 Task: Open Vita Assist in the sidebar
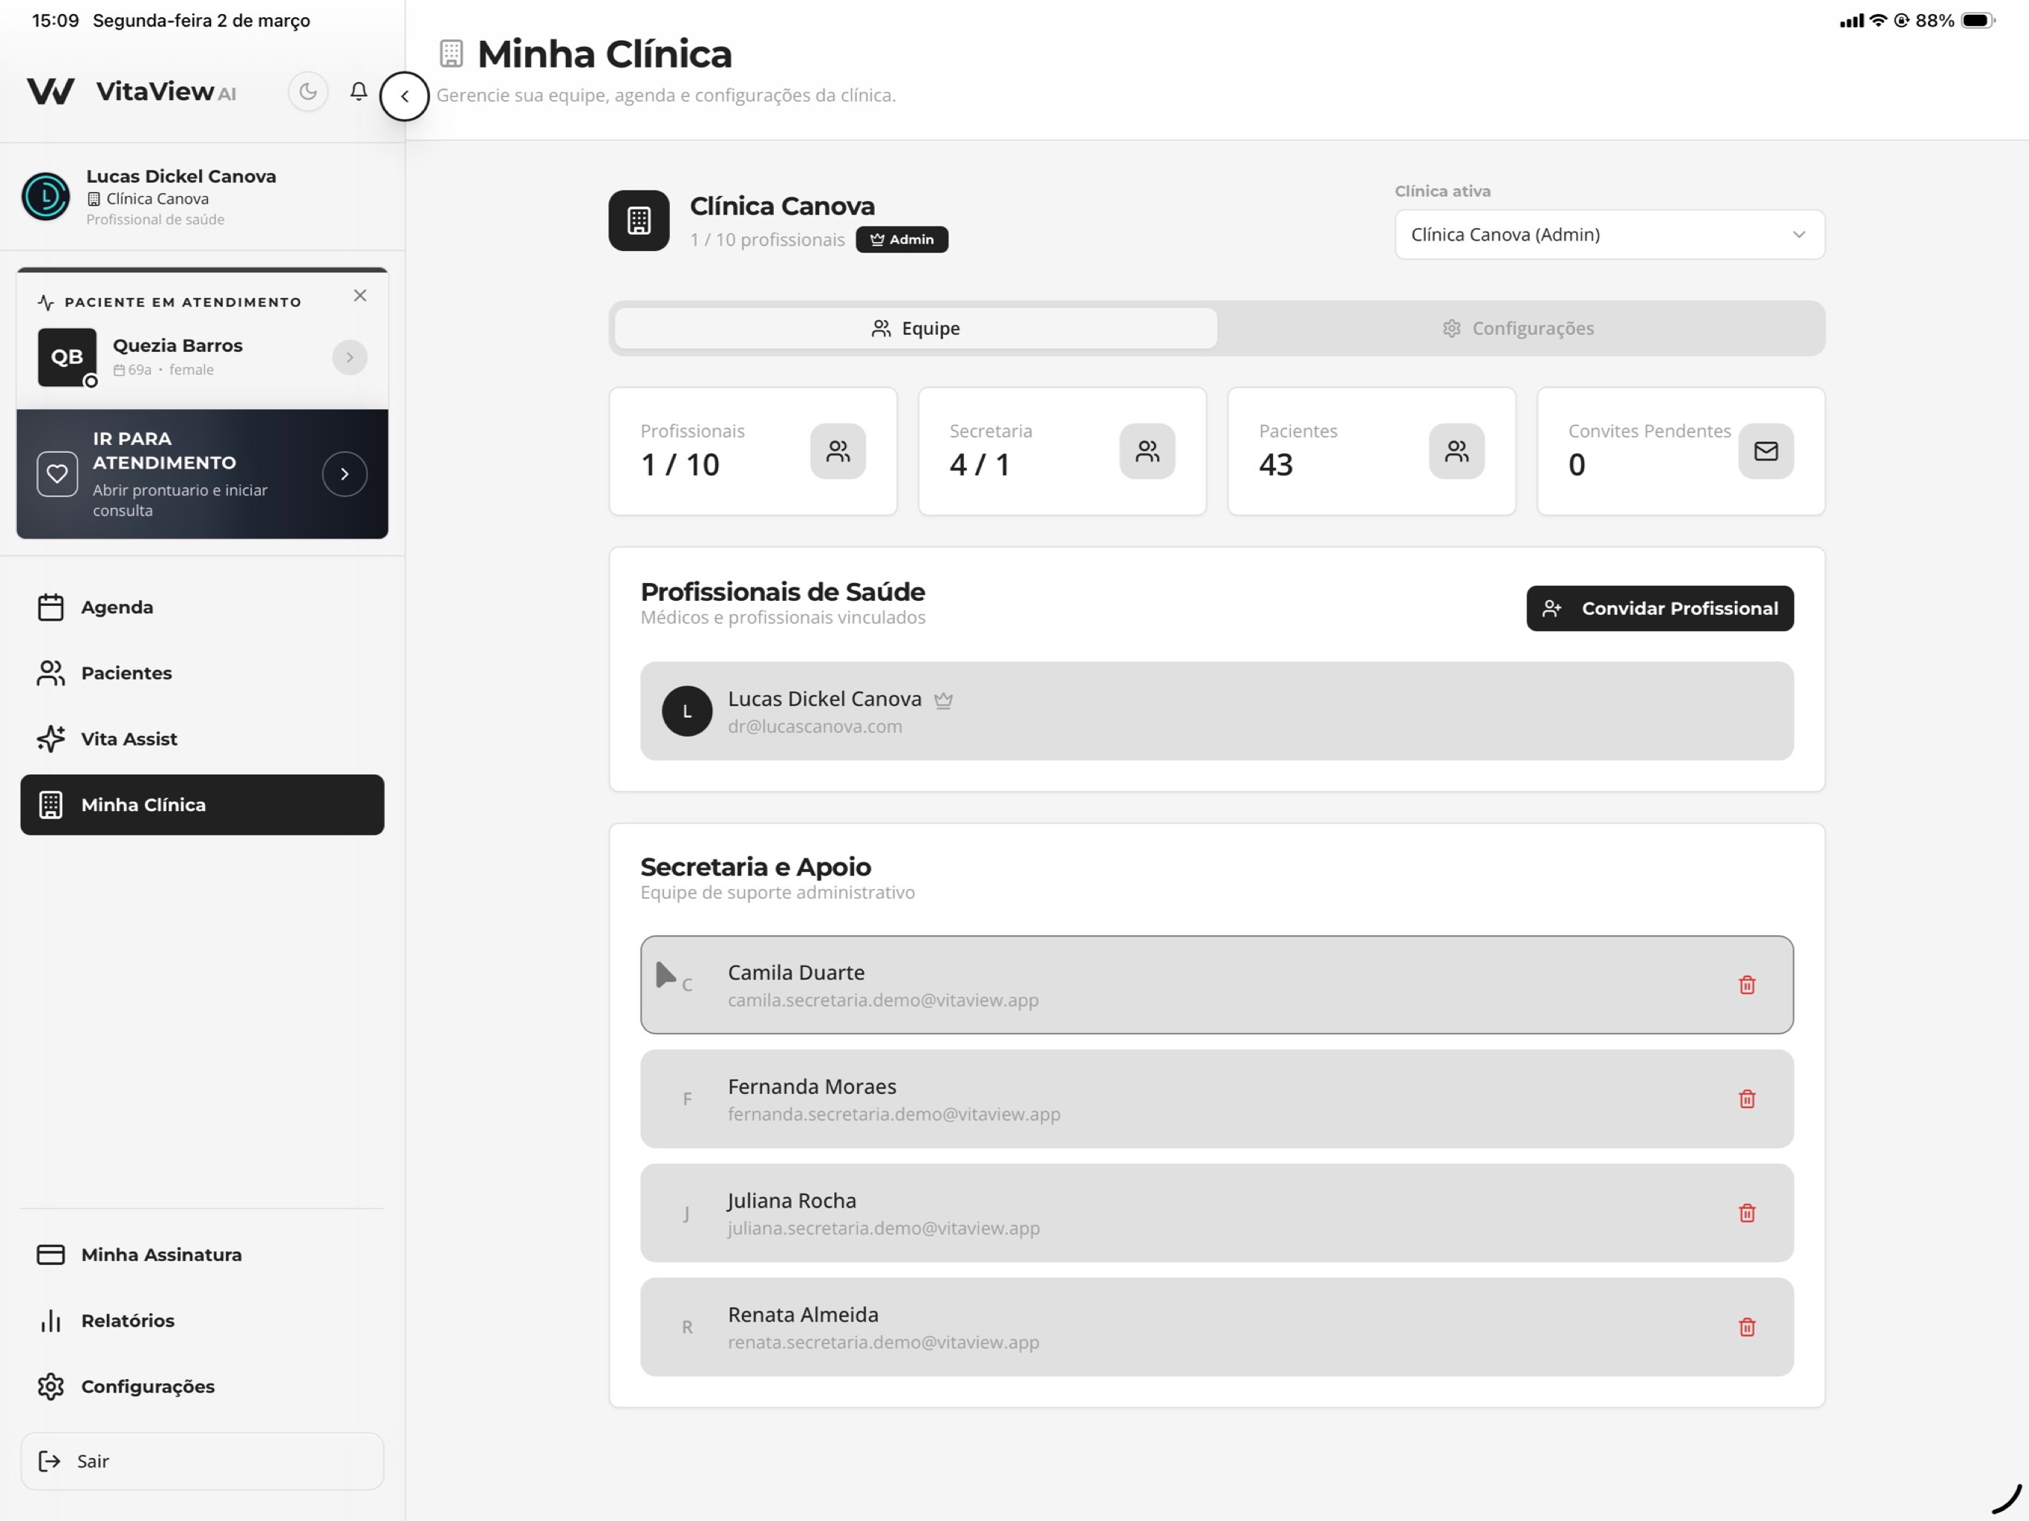pyautogui.click(x=202, y=740)
